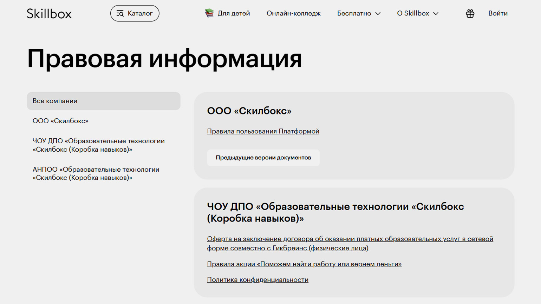Viewport: 541px width, 304px height.
Task: Click the Правовая информация page title
Action: 164,59
